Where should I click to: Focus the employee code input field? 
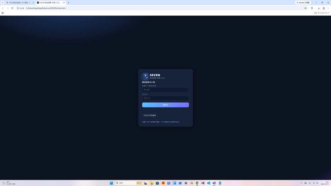click(165, 90)
